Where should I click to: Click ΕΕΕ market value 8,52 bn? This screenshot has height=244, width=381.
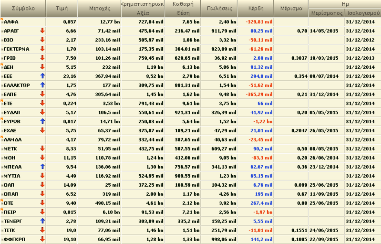pos(154,76)
